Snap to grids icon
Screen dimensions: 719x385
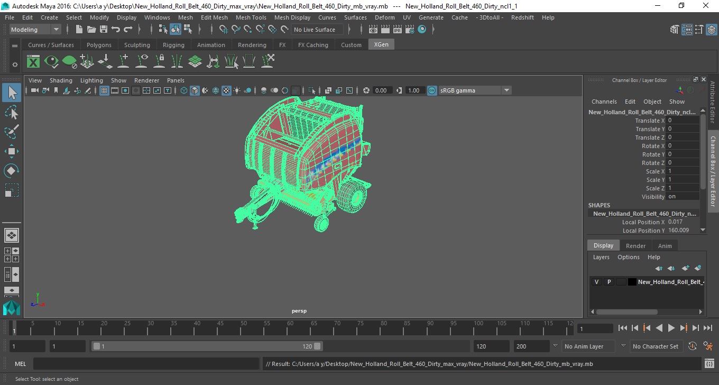223,30
